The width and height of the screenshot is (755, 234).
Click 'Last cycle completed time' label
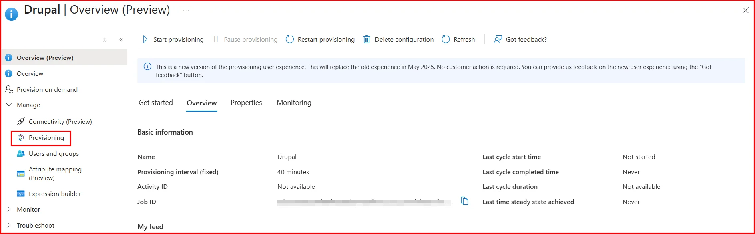(x=521, y=172)
